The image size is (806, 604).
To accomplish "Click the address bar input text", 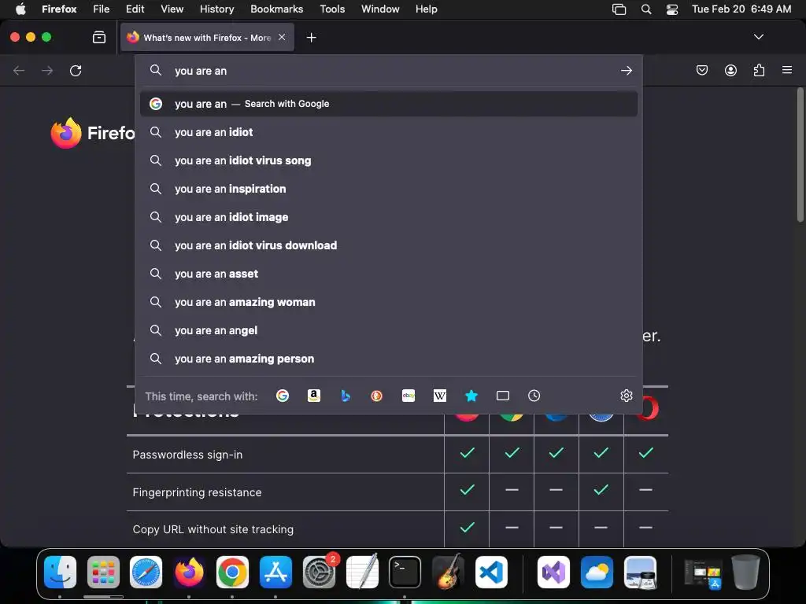I will coord(201,71).
